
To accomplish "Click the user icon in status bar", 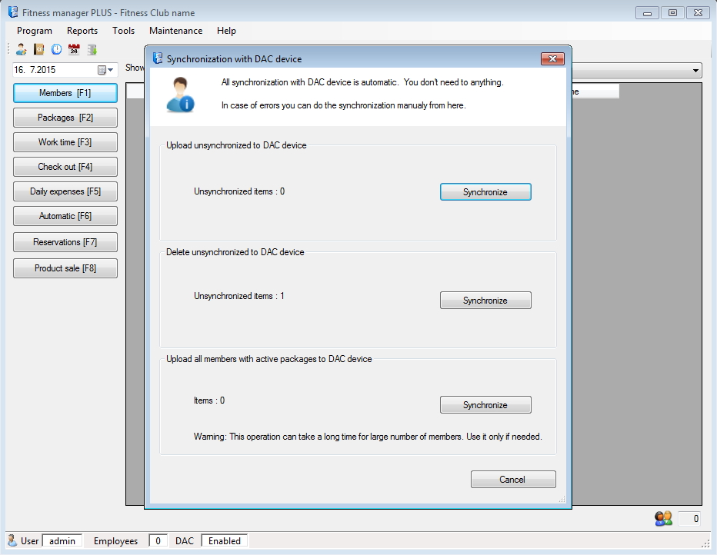I will (12, 540).
